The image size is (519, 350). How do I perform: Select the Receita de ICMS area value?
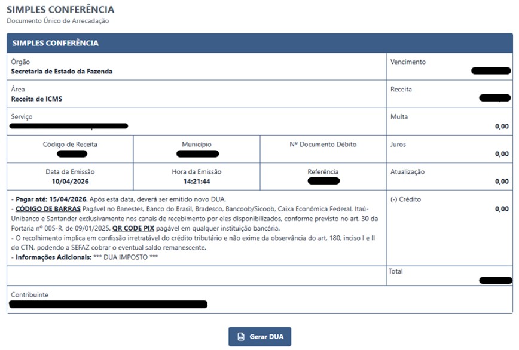coord(36,99)
